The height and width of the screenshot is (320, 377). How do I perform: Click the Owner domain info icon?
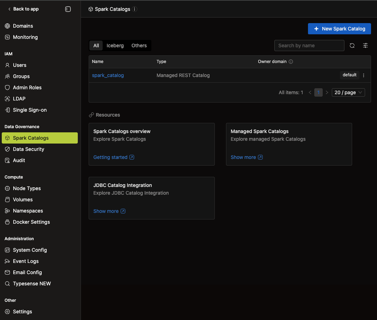click(x=291, y=62)
